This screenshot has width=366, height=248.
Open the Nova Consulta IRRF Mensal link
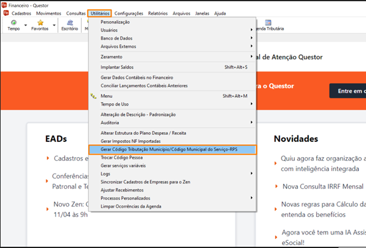323,186
